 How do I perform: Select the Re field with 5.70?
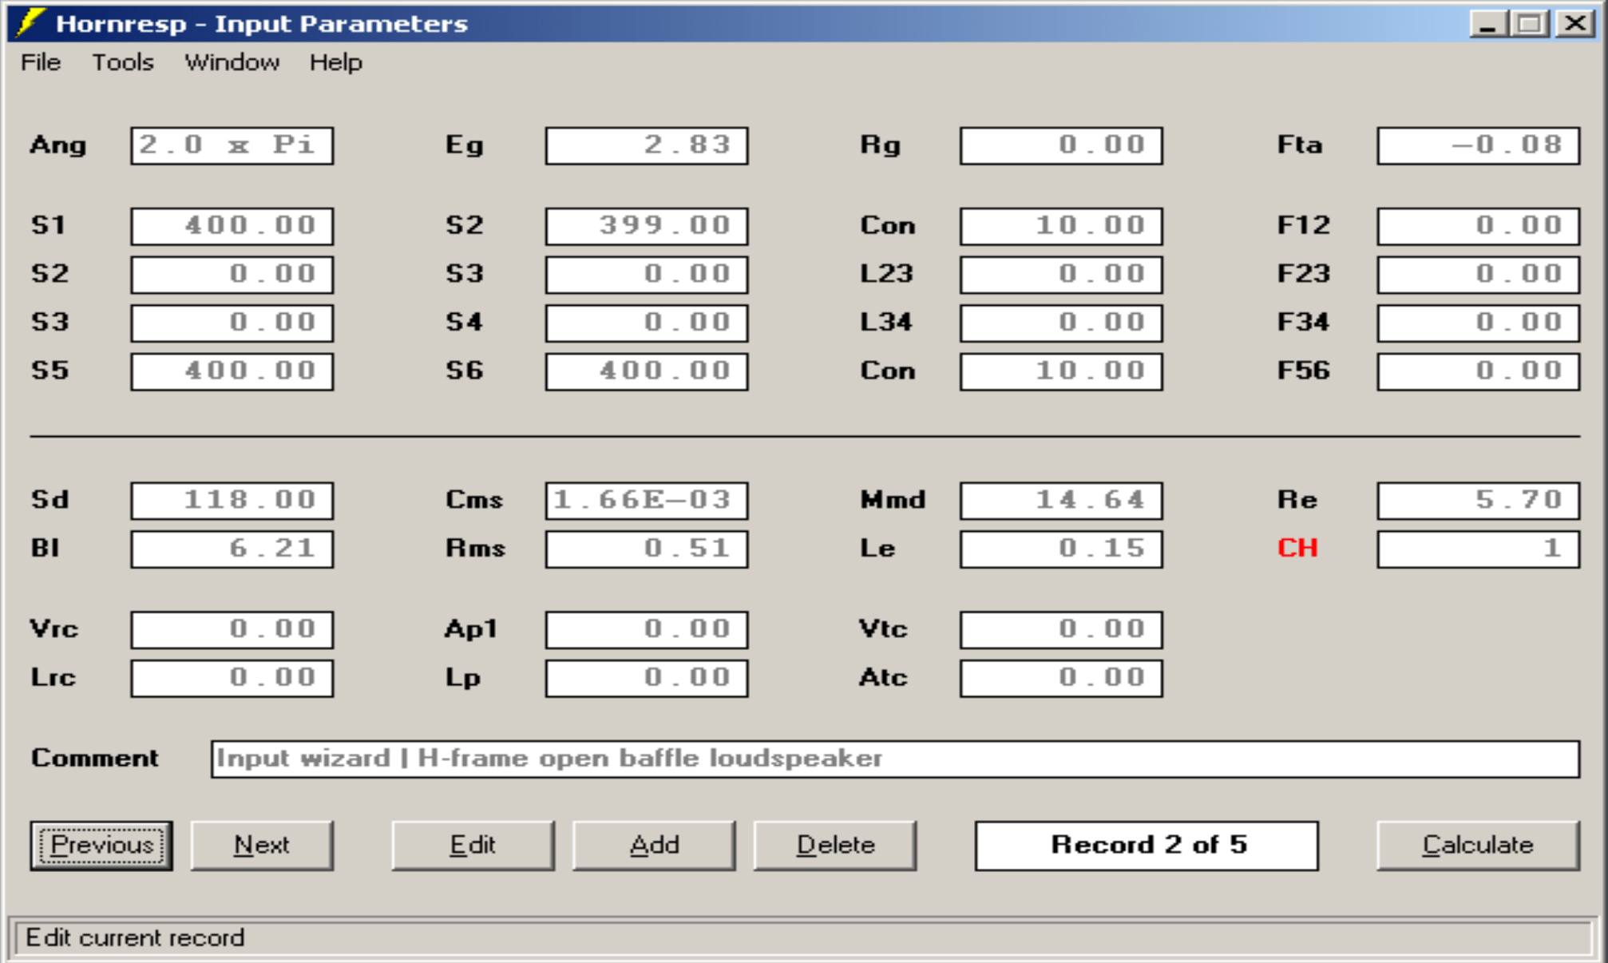coord(1479,501)
